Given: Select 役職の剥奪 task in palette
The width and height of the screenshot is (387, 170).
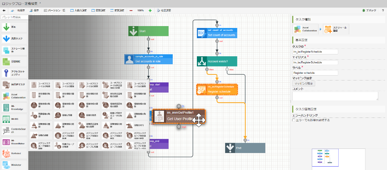Looking at the screenshot, I should click(x=41, y=136).
